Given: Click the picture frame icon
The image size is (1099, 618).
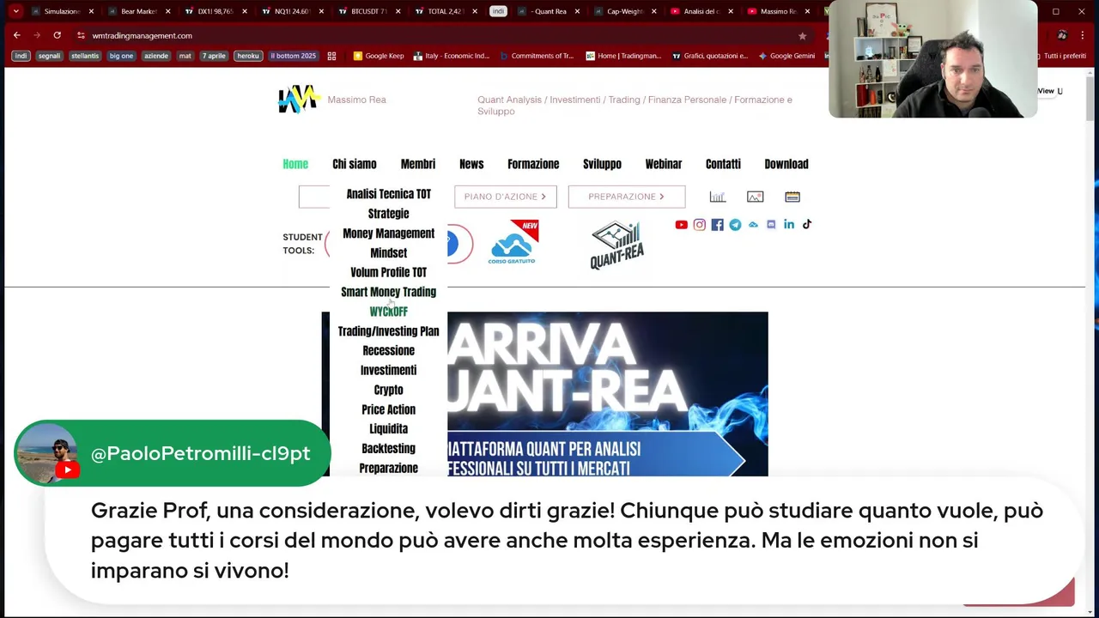Looking at the screenshot, I should tap(755, 197).
